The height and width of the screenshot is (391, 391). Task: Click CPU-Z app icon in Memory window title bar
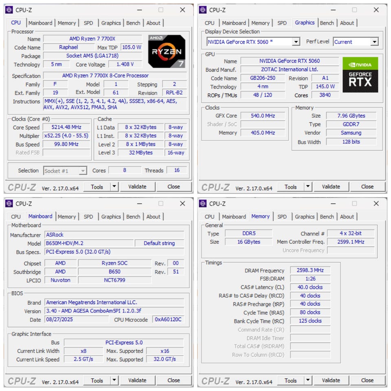[x=203, y=204]
